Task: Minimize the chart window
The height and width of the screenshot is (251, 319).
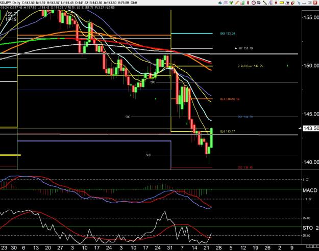Action: point(304,3)
